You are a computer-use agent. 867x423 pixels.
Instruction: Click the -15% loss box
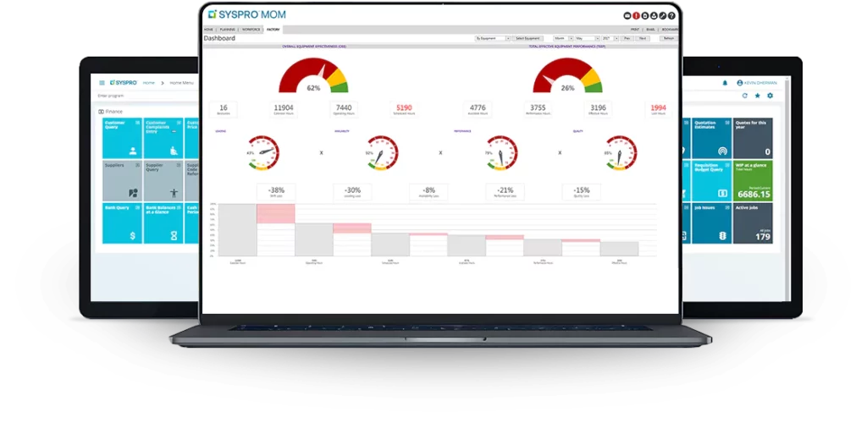click(582, 192)
